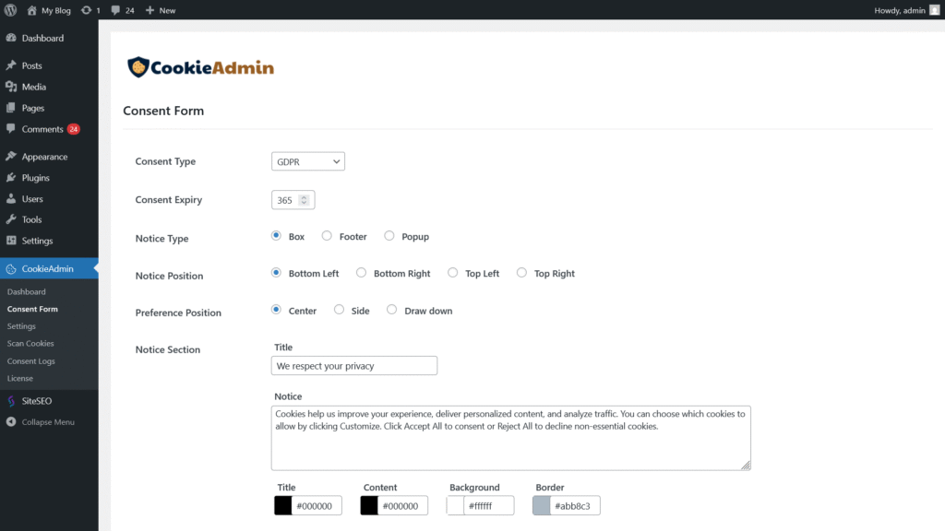Click the notice Title text field
This screenshot has width=945, height=531.
tap(354, 365)
